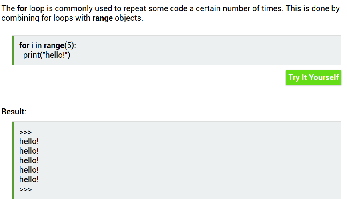Select the bold "range" keyword in the code
This screenshot has height=199, width=347.
[x=54, y=45]
